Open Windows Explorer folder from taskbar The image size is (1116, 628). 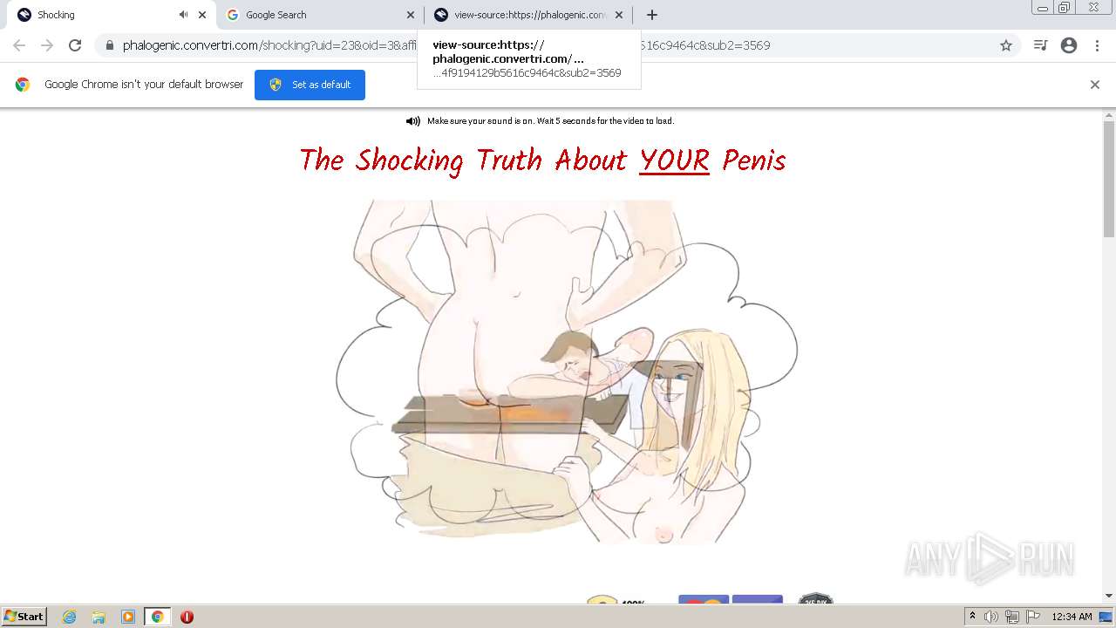(99, 617)
